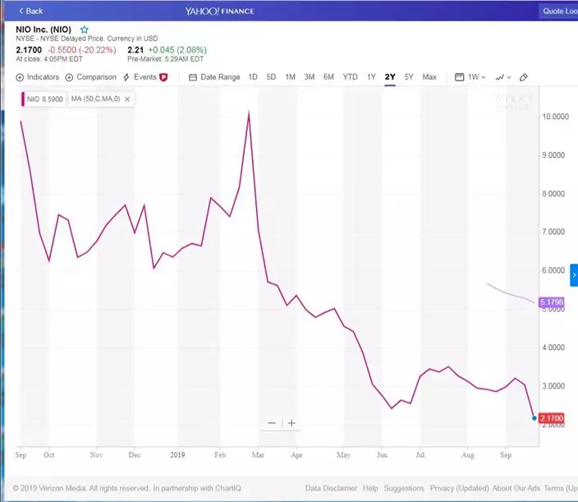
Task: Zoom in the chart with plus button
Action: [291, 423]
